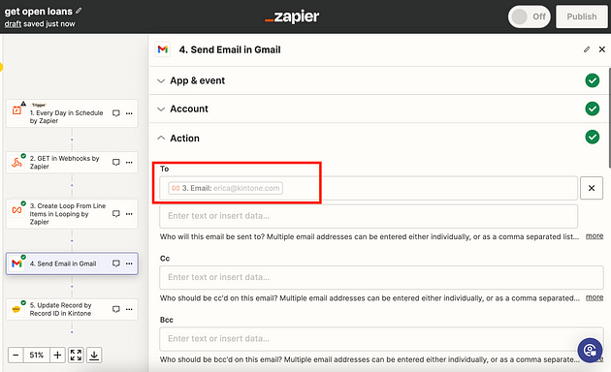
Task: Open comments for step 2 Webhooks
Action: pos(115,162)
